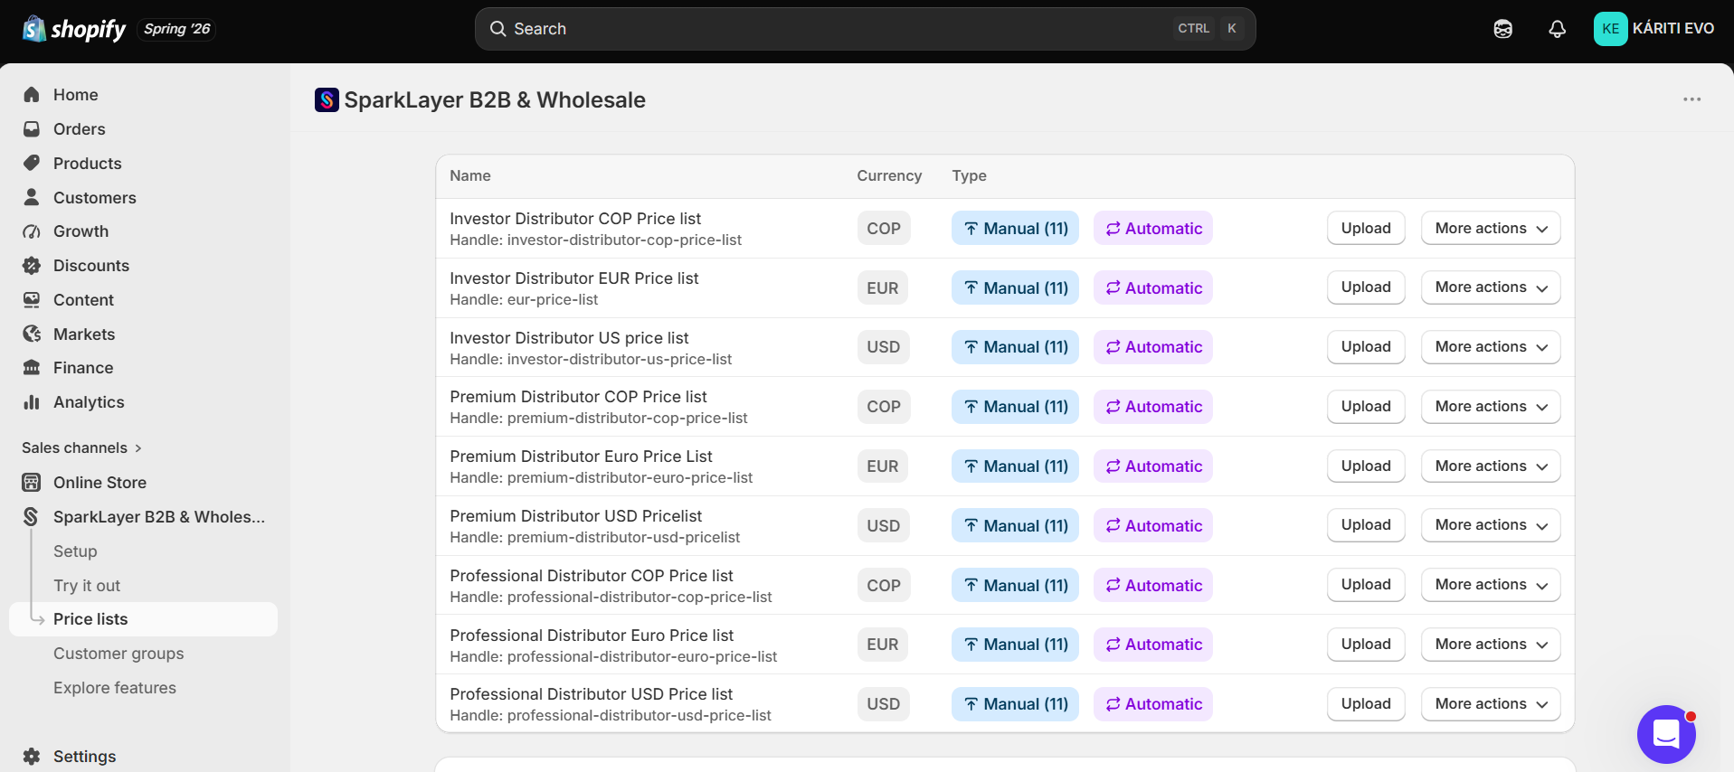Click the Growth gauge icon
1734x772 pixels.
point(32,231)
